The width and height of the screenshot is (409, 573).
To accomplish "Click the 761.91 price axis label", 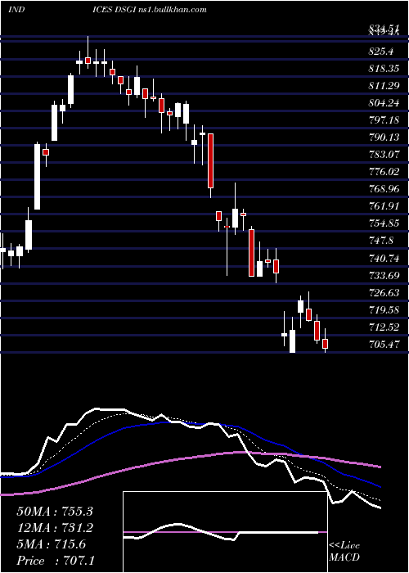I will pos(384,206).
